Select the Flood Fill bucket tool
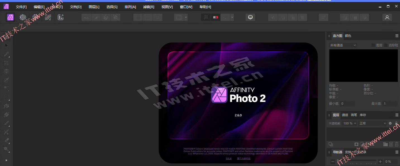This screenshot has height=166, width=400. (x=6, y=106)
